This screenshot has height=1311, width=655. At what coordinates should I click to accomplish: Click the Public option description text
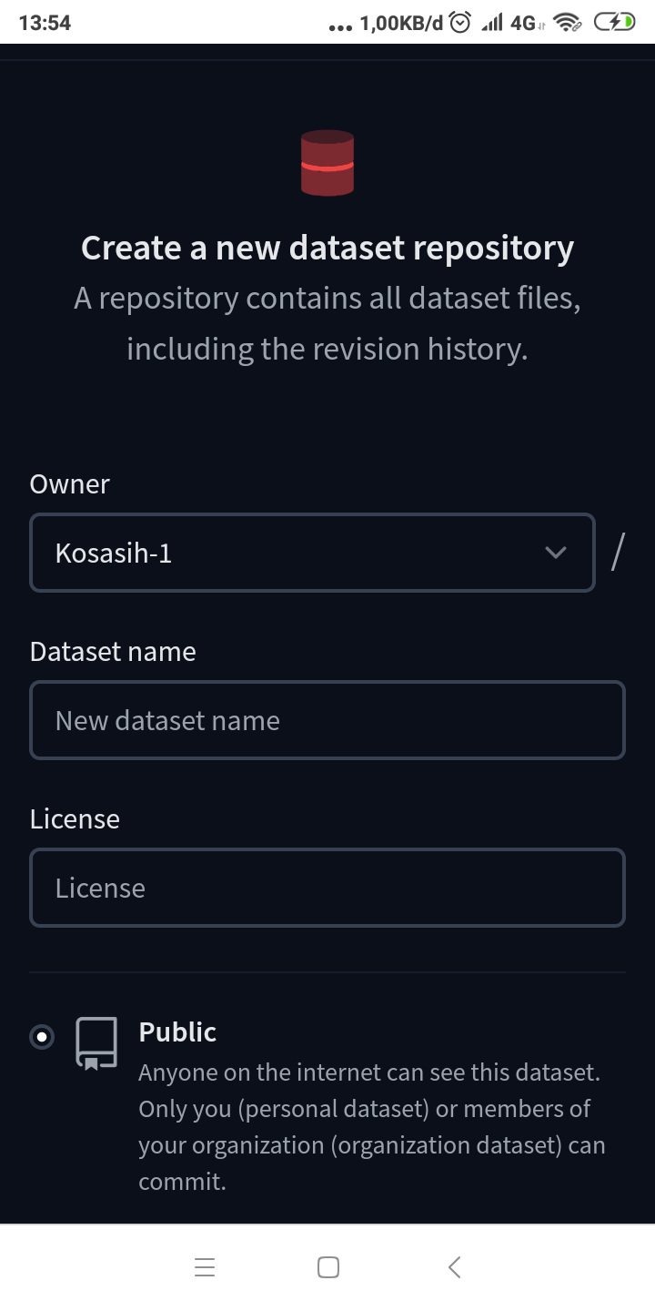371,1127
